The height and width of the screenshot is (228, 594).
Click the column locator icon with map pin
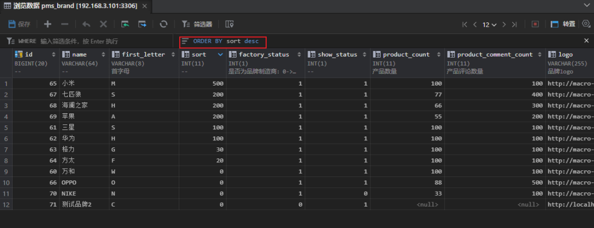pos(229,24)
